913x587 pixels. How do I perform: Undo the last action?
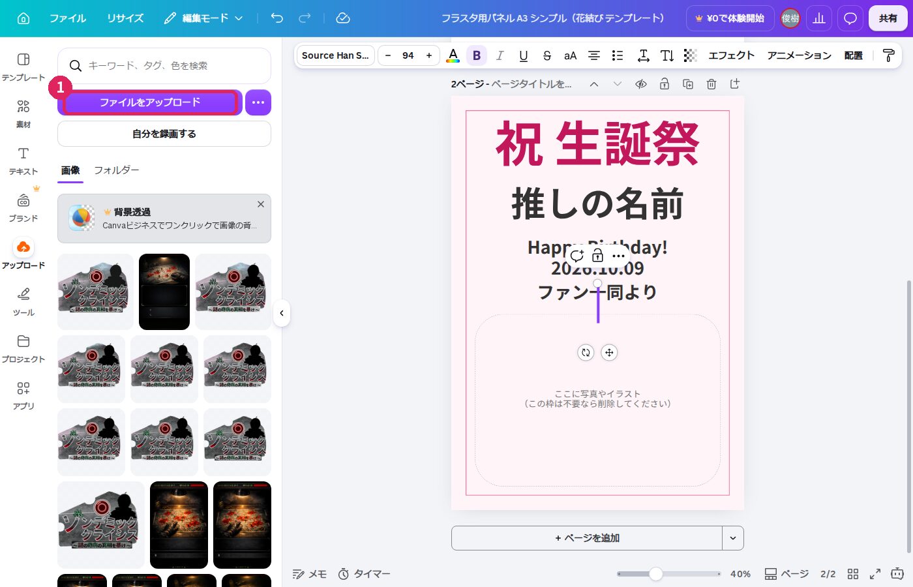tap(277, 18)
